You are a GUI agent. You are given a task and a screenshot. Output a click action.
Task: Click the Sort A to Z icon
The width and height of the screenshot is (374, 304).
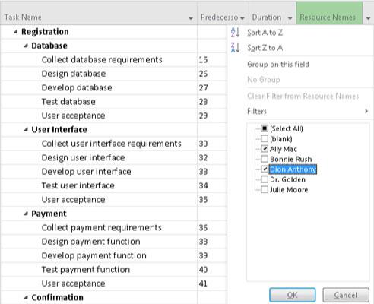click(235, 33)
